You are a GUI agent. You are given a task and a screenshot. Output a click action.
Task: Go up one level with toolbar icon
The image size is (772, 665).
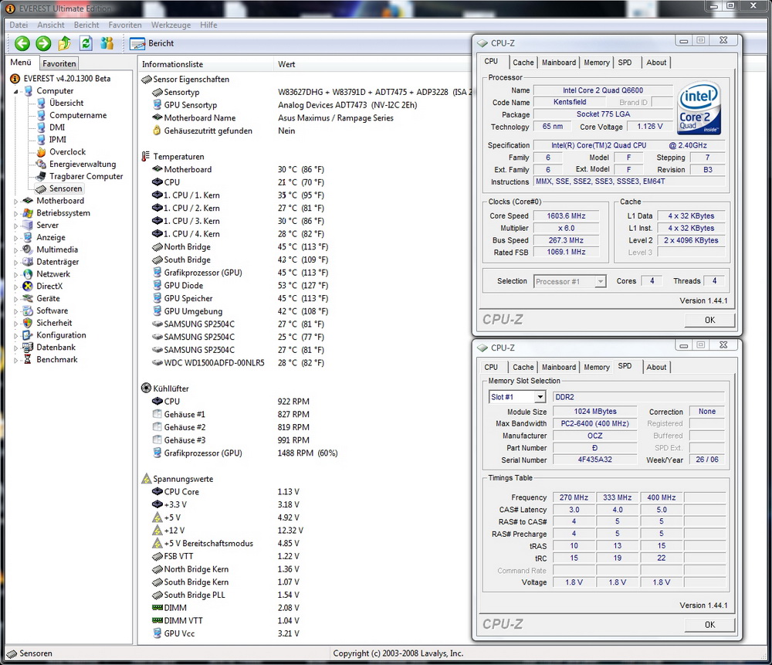pyautogui.click(x=65, y=43)
